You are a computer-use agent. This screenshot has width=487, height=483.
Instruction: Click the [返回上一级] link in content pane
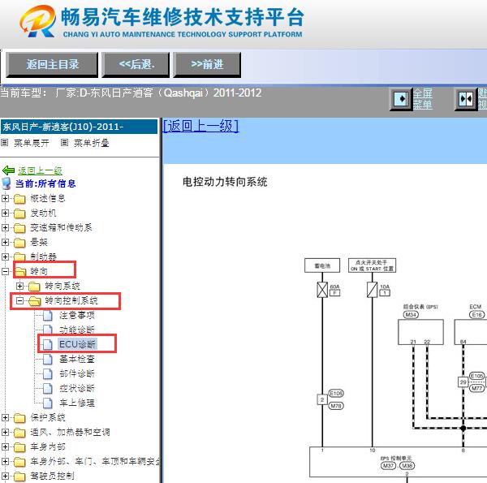pyautogui.click(x=200, y=126)
